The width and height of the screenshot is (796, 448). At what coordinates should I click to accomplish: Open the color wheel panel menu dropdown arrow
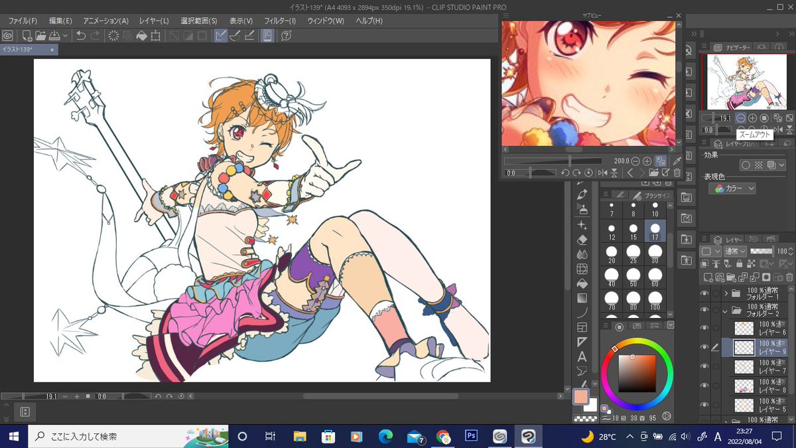pyautogui.click(x=671, y=326)
